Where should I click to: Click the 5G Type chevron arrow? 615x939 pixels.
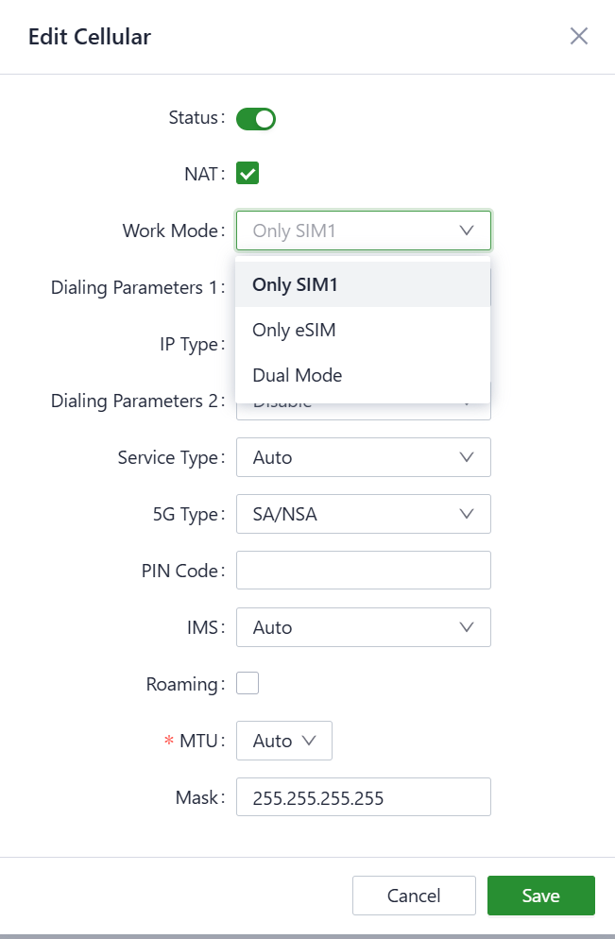click(x=466, y=514)
